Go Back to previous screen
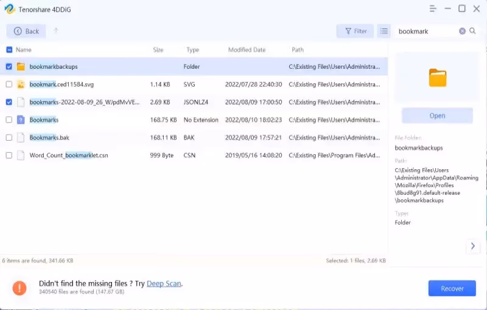The image size is (487, 310). pos(26,31)
